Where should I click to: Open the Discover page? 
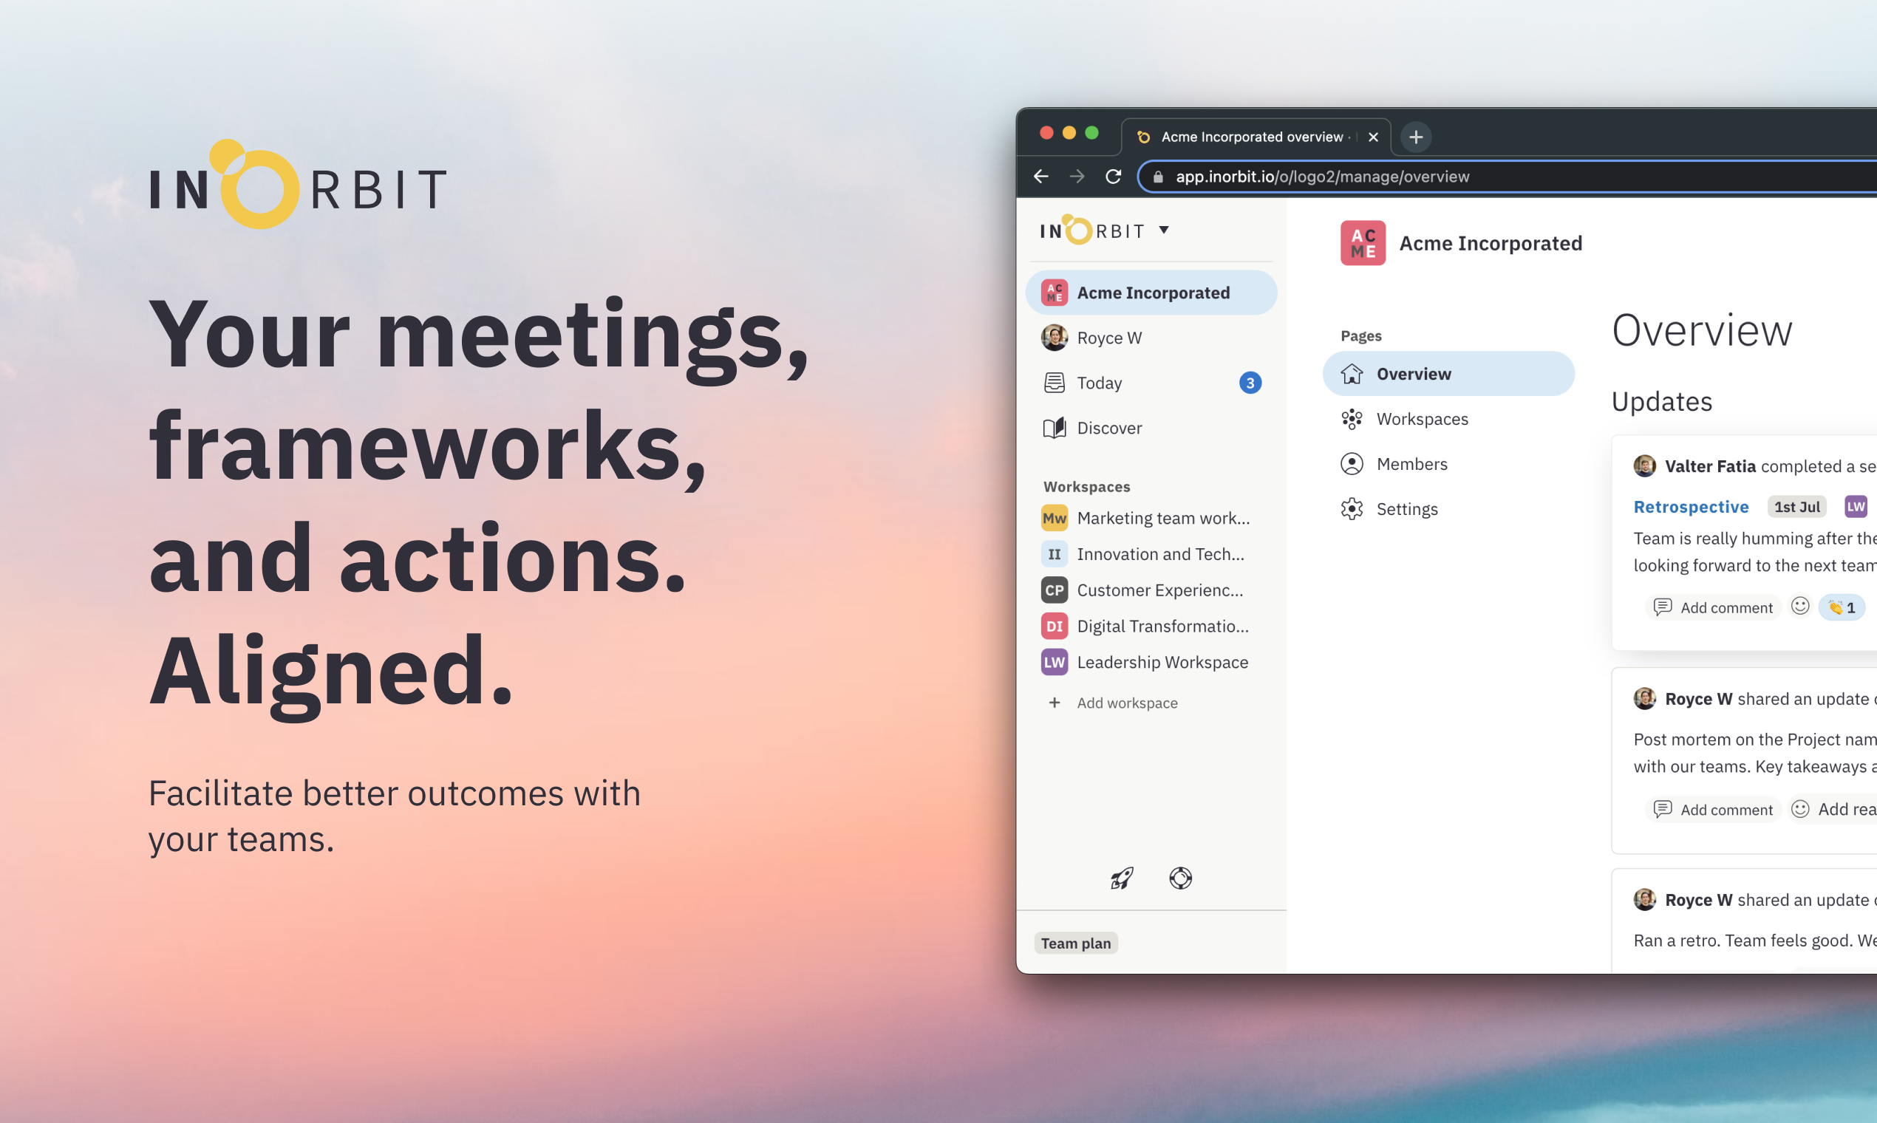click(1151, 428)
